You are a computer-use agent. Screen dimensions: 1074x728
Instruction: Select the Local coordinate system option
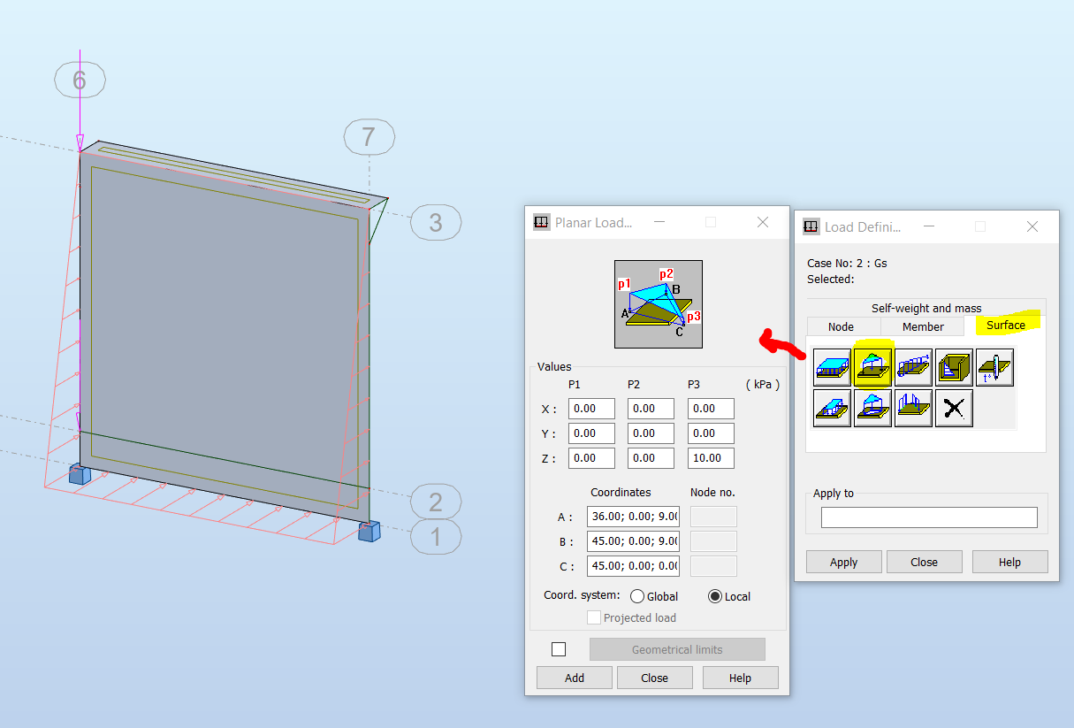[717, 596]
